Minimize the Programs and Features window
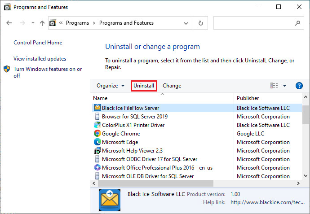This screenshot has width=310, height=214. tap(258, 7)
